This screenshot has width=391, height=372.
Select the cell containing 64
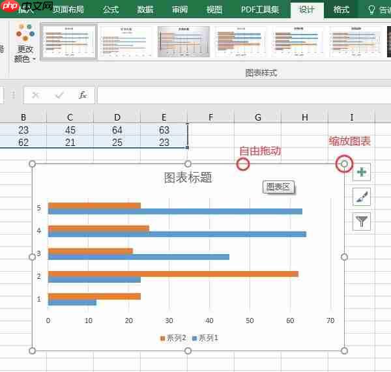pos(117,130)
